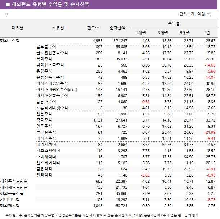Select the 인도주식 row label
The image size is (220, 219).
tap(44, 126)
